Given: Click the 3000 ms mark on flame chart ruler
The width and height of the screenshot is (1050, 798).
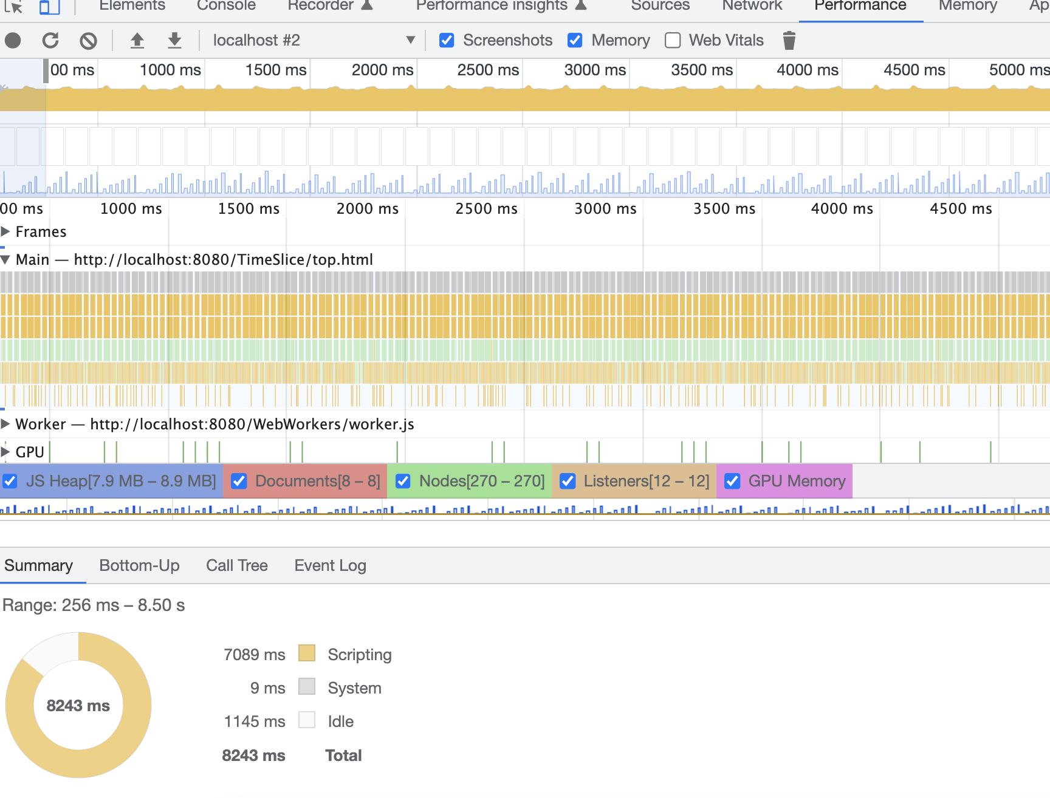Looking at the screenshot, I should click(x=605, y=209).
